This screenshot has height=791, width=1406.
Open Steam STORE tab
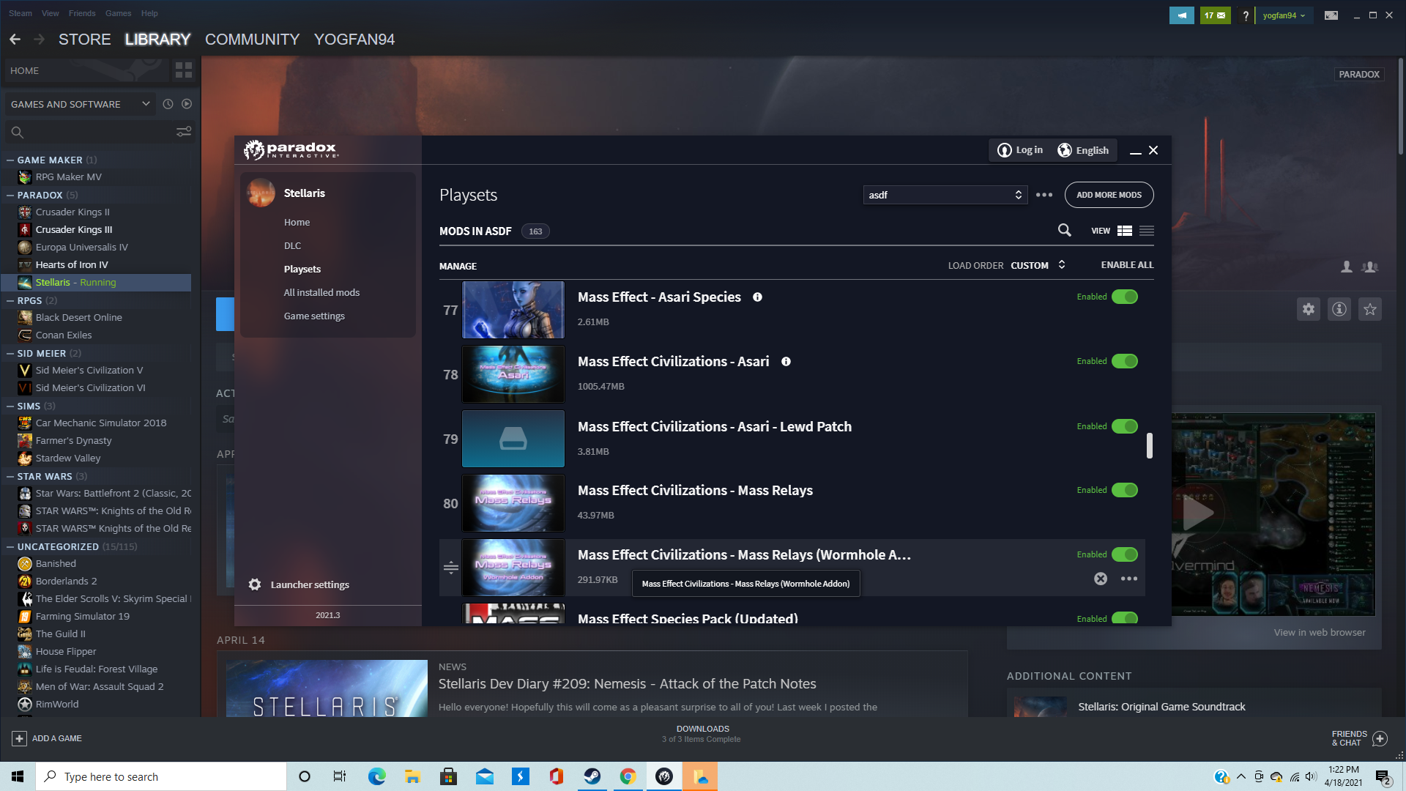point(85,40)
